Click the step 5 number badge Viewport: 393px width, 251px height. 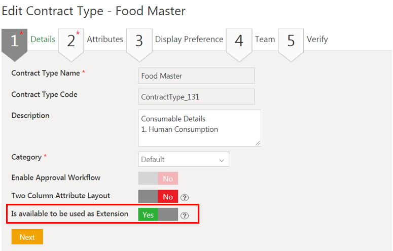pos(291,41)
